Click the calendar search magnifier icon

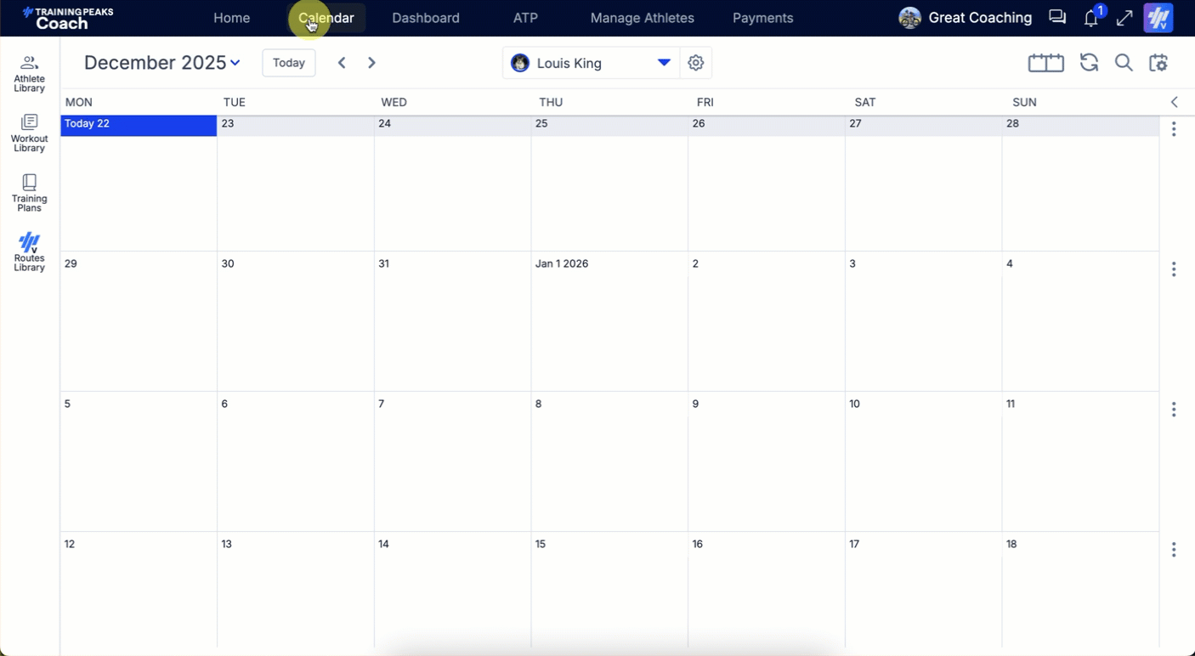(1124, 63)
